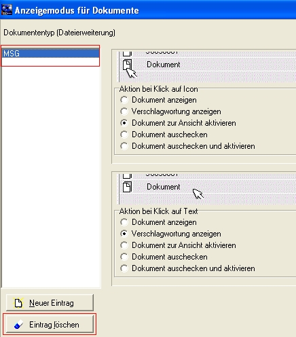Click the application icon in title bar
The image size is (296, 337).
pyautogui.click(x=7, y=10)
